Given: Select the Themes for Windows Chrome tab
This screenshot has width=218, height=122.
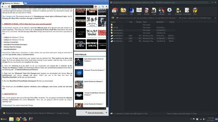Looking at the screenshot, I should [12, 3].
